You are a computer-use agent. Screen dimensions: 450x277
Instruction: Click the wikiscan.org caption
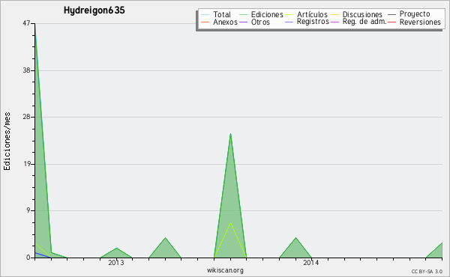tap(225, 270)
